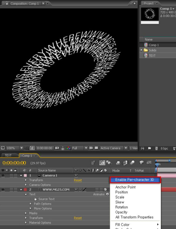Click the Animate arrow button for Text
This screenshot has height=229, width=176.
107,194
